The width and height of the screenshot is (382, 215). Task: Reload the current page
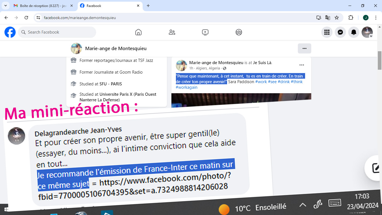click(26, 18)
